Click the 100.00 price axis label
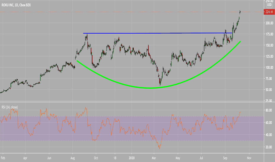The height and width of the screenshot is (162, 275). [269, 67]
